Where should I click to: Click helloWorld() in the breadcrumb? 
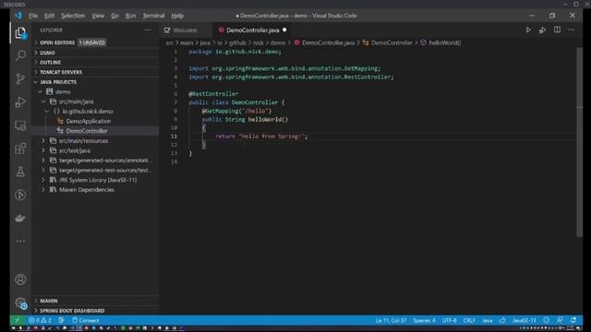coord(445,42)
